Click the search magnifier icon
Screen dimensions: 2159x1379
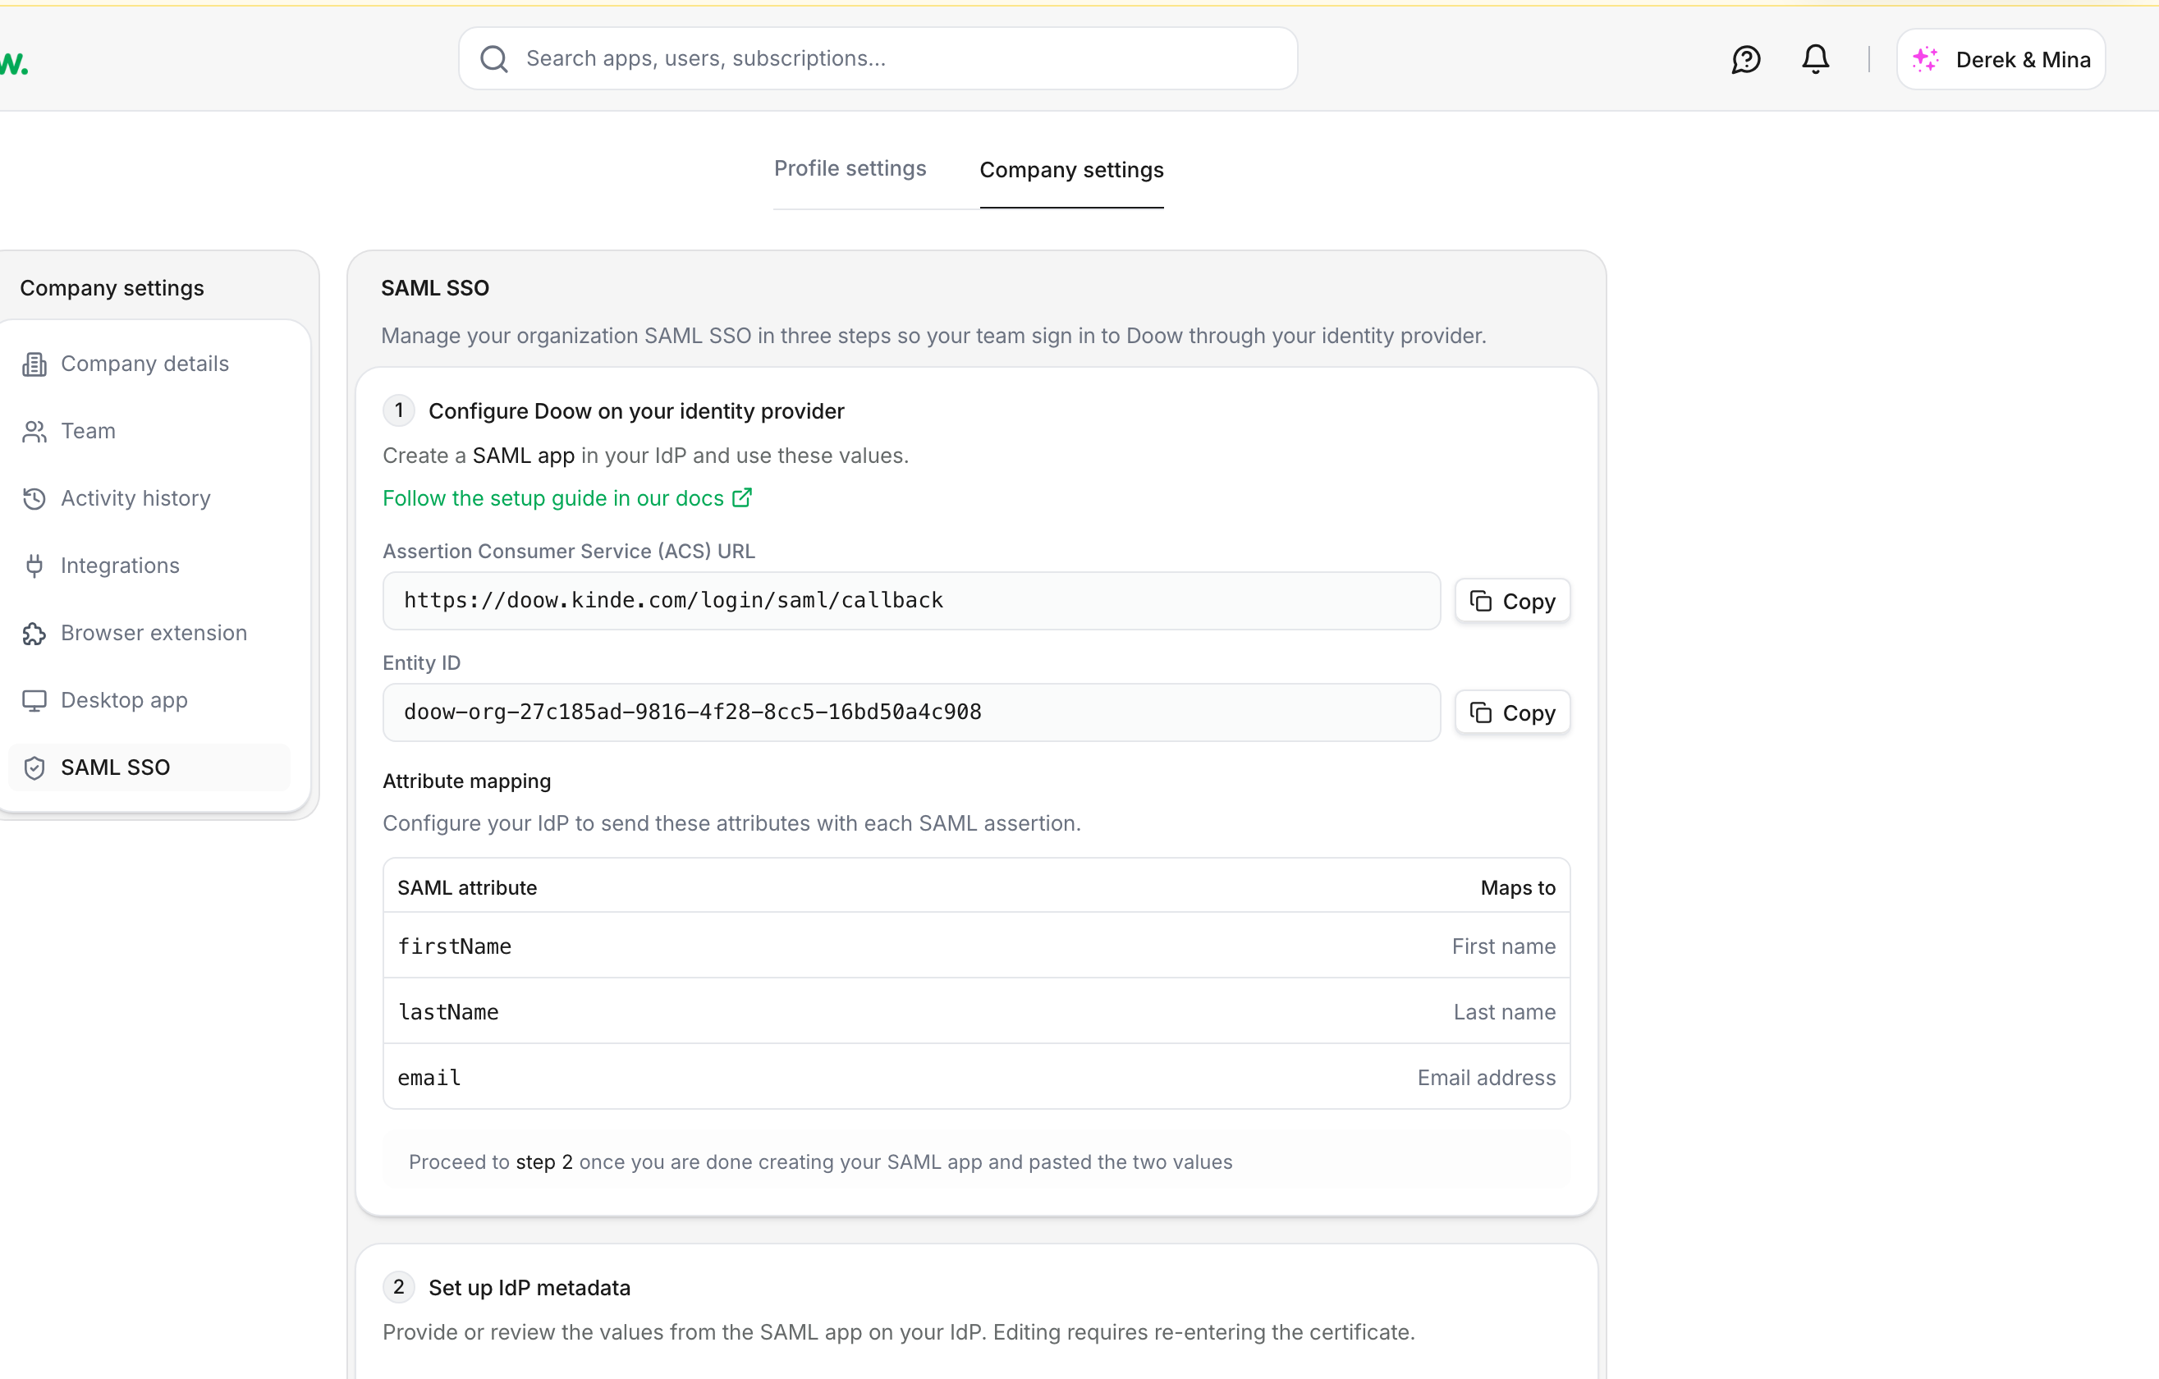[494, 59]
